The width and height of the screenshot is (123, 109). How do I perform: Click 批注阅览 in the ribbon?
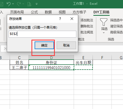point(87,32)
